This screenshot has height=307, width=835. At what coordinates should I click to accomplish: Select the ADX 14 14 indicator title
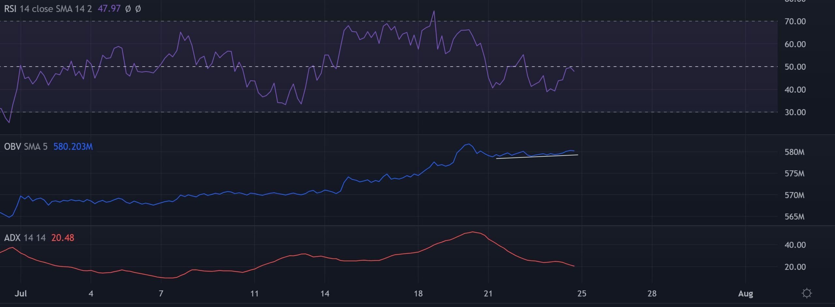25,238
